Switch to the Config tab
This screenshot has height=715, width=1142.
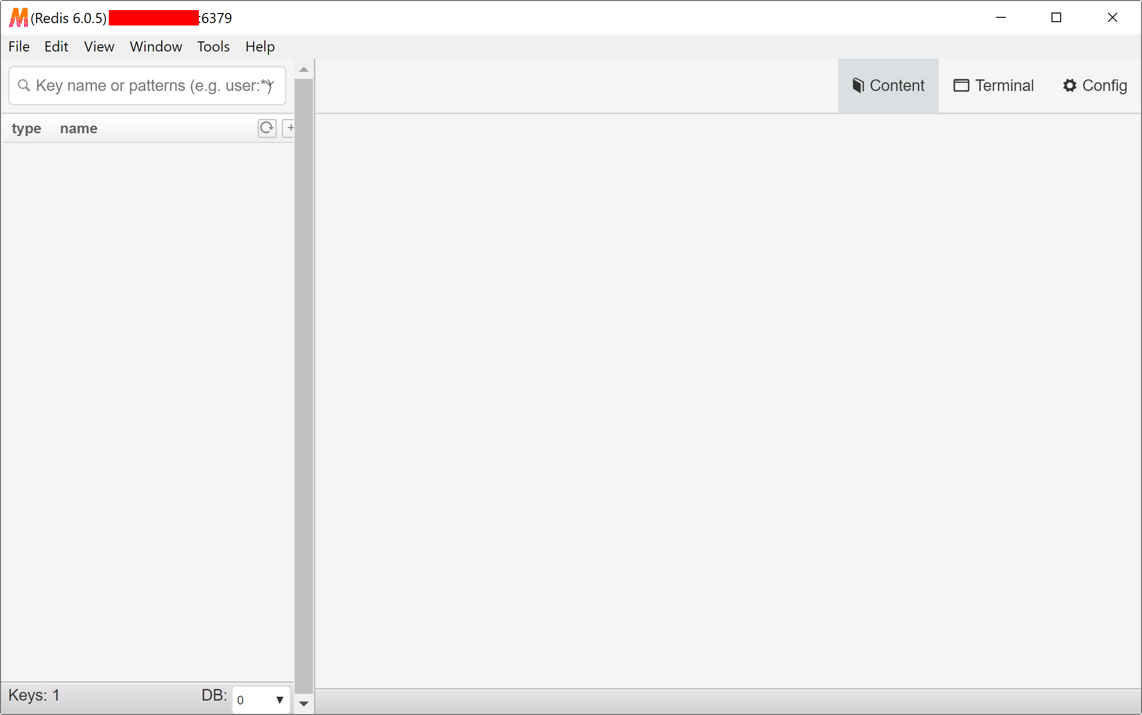(1095, 86)
